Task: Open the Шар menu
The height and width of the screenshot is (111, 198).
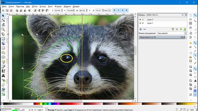Action: (28, 6)
